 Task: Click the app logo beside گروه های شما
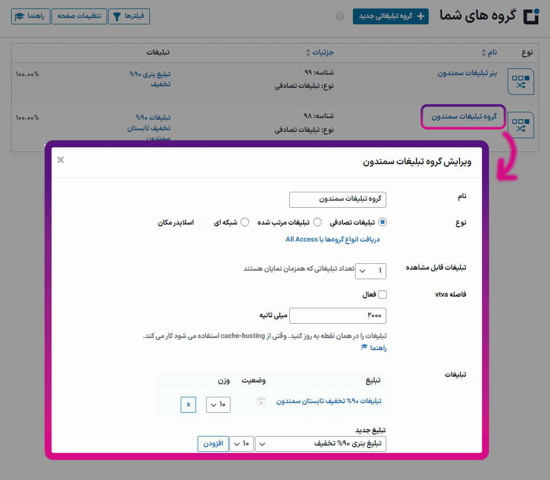click(x=531, y=16)
